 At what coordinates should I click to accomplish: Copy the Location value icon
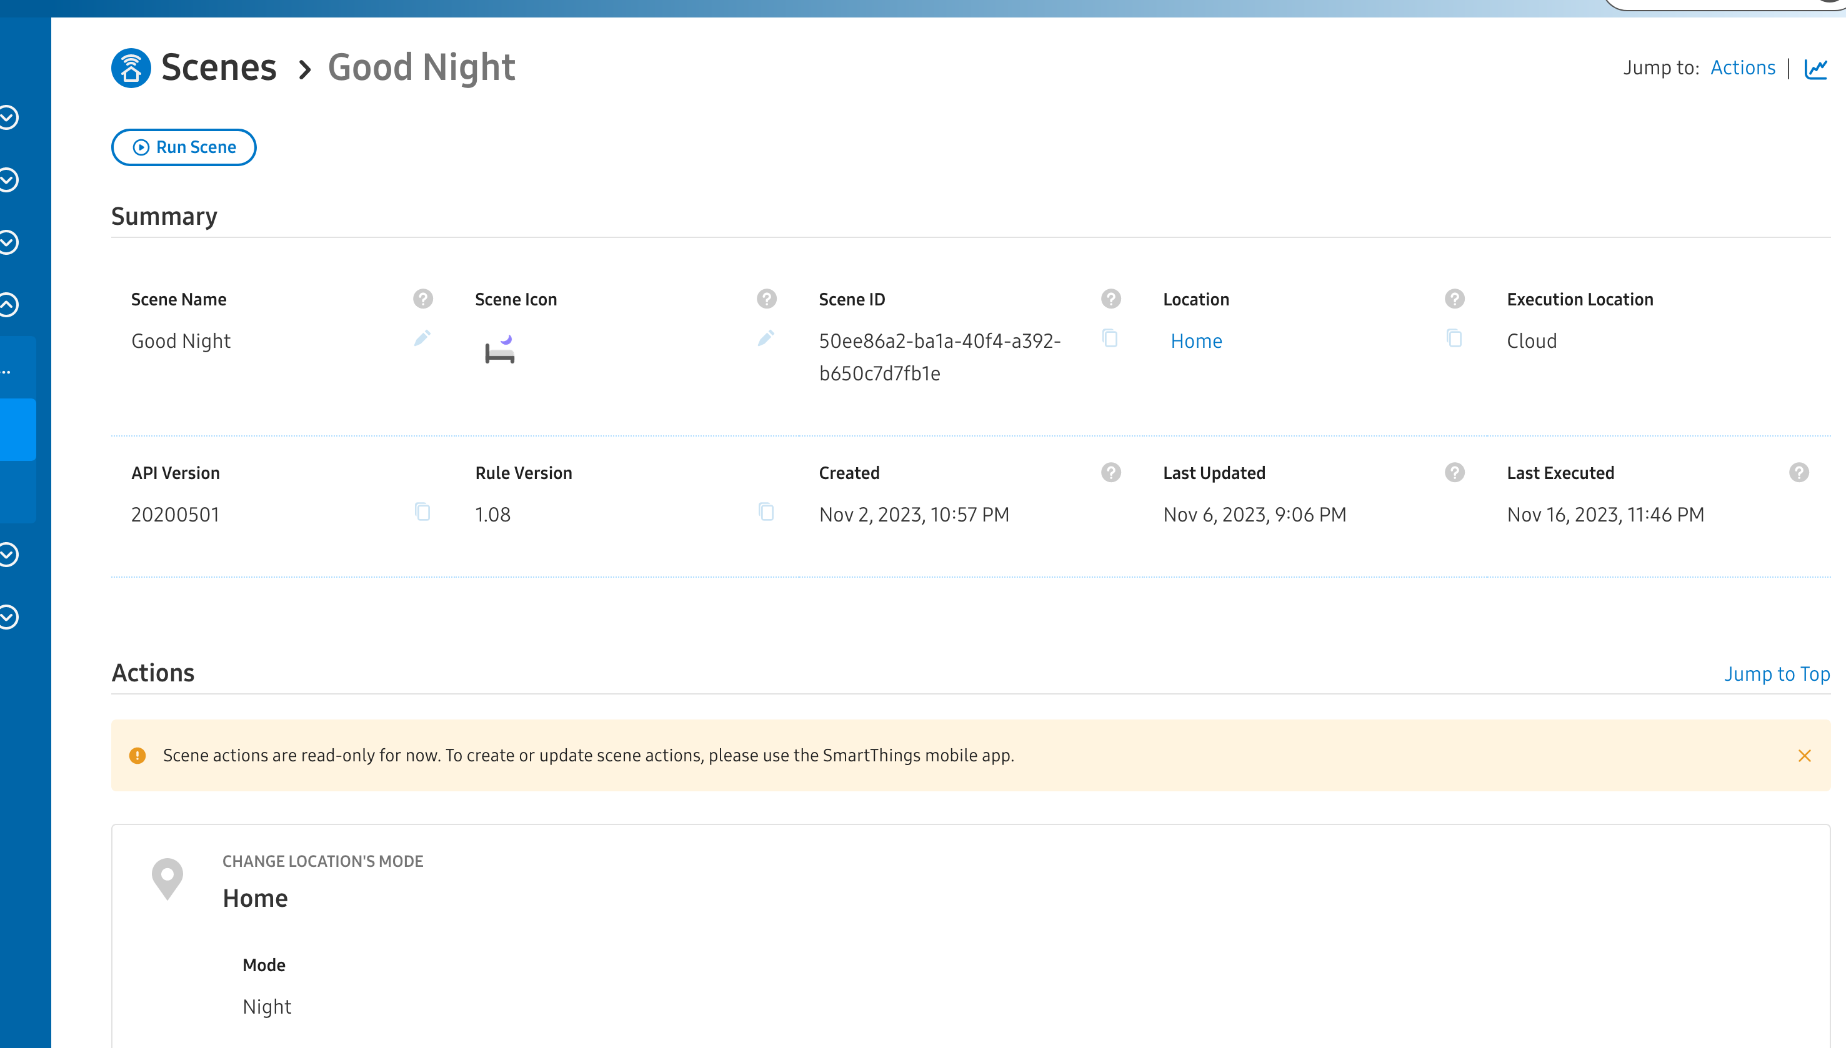[1454, 338]
